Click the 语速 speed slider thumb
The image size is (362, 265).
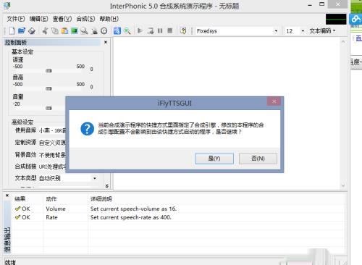point(49,71)
